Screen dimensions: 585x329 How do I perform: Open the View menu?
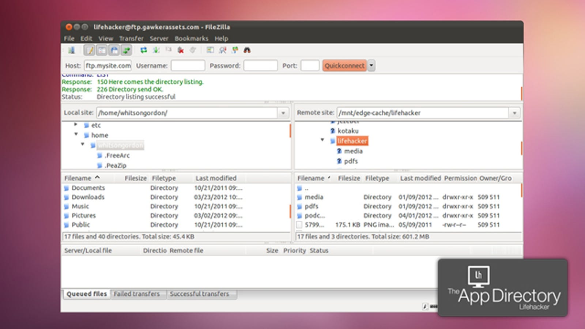tap(106, 38)
